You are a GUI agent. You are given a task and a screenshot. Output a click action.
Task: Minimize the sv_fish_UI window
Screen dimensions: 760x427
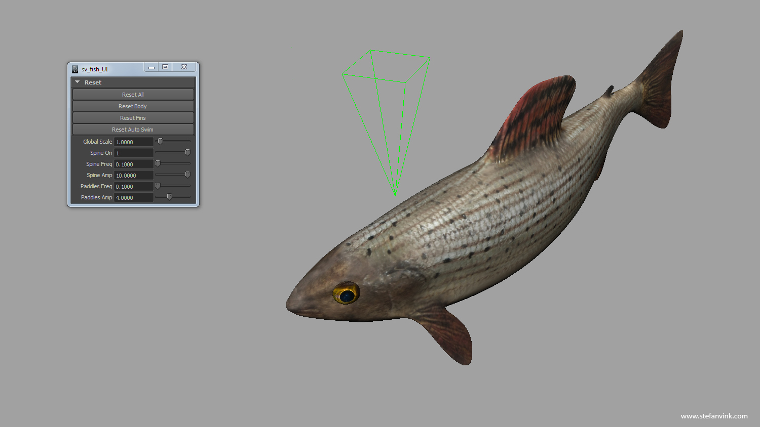click(x=151, y=67)
